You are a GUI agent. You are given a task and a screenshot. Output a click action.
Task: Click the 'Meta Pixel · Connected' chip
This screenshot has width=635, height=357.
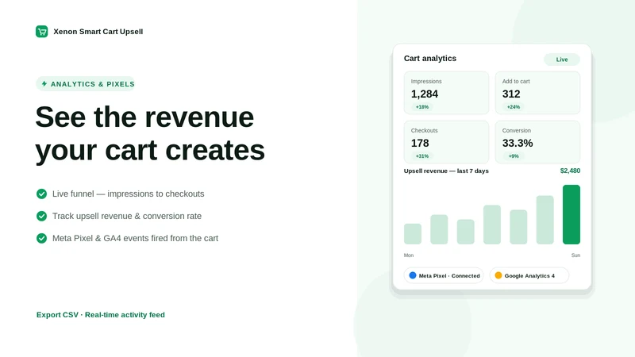[x=444, y=275]
